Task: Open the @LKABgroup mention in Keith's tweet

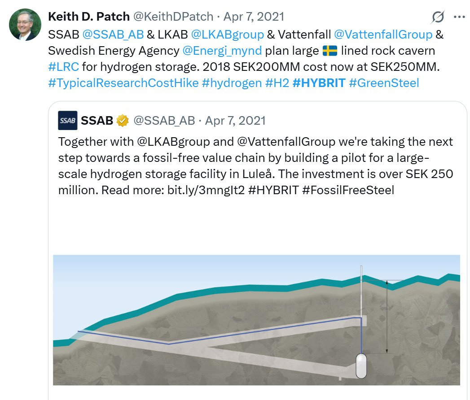Action: (x=227, y=35)
